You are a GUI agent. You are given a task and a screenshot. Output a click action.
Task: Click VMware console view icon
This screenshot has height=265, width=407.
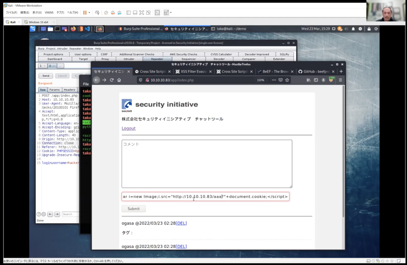tap(157, 13)
